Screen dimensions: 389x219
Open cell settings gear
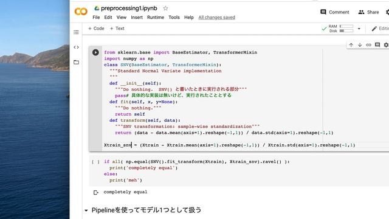(x=386, y=45)
